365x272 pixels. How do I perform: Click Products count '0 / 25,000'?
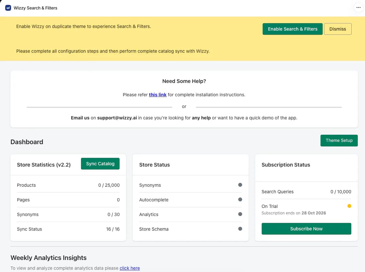pyautogui.click(x=109, y=185)
